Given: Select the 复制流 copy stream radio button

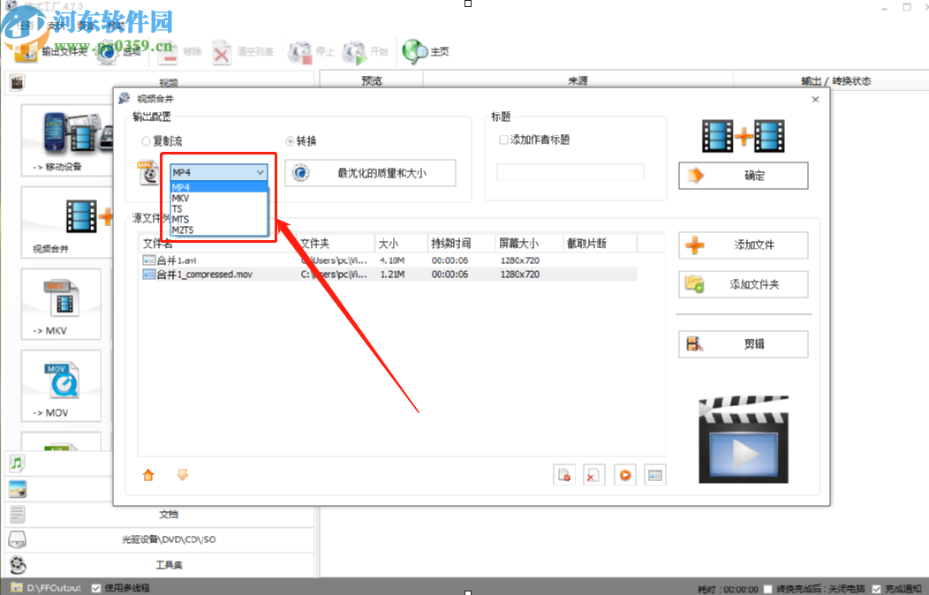Looking at the screenshot, I should click(146, 141).
